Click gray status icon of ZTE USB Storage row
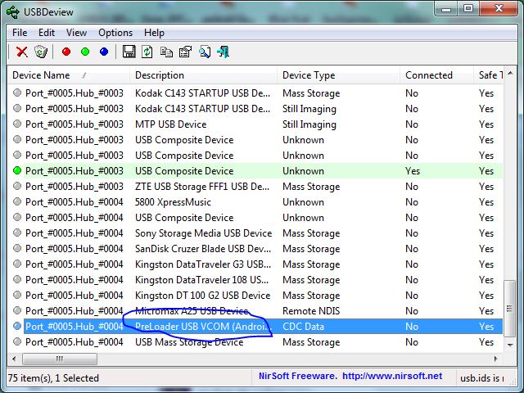Screen dimensions: 524x393 [x=17, y=186]
